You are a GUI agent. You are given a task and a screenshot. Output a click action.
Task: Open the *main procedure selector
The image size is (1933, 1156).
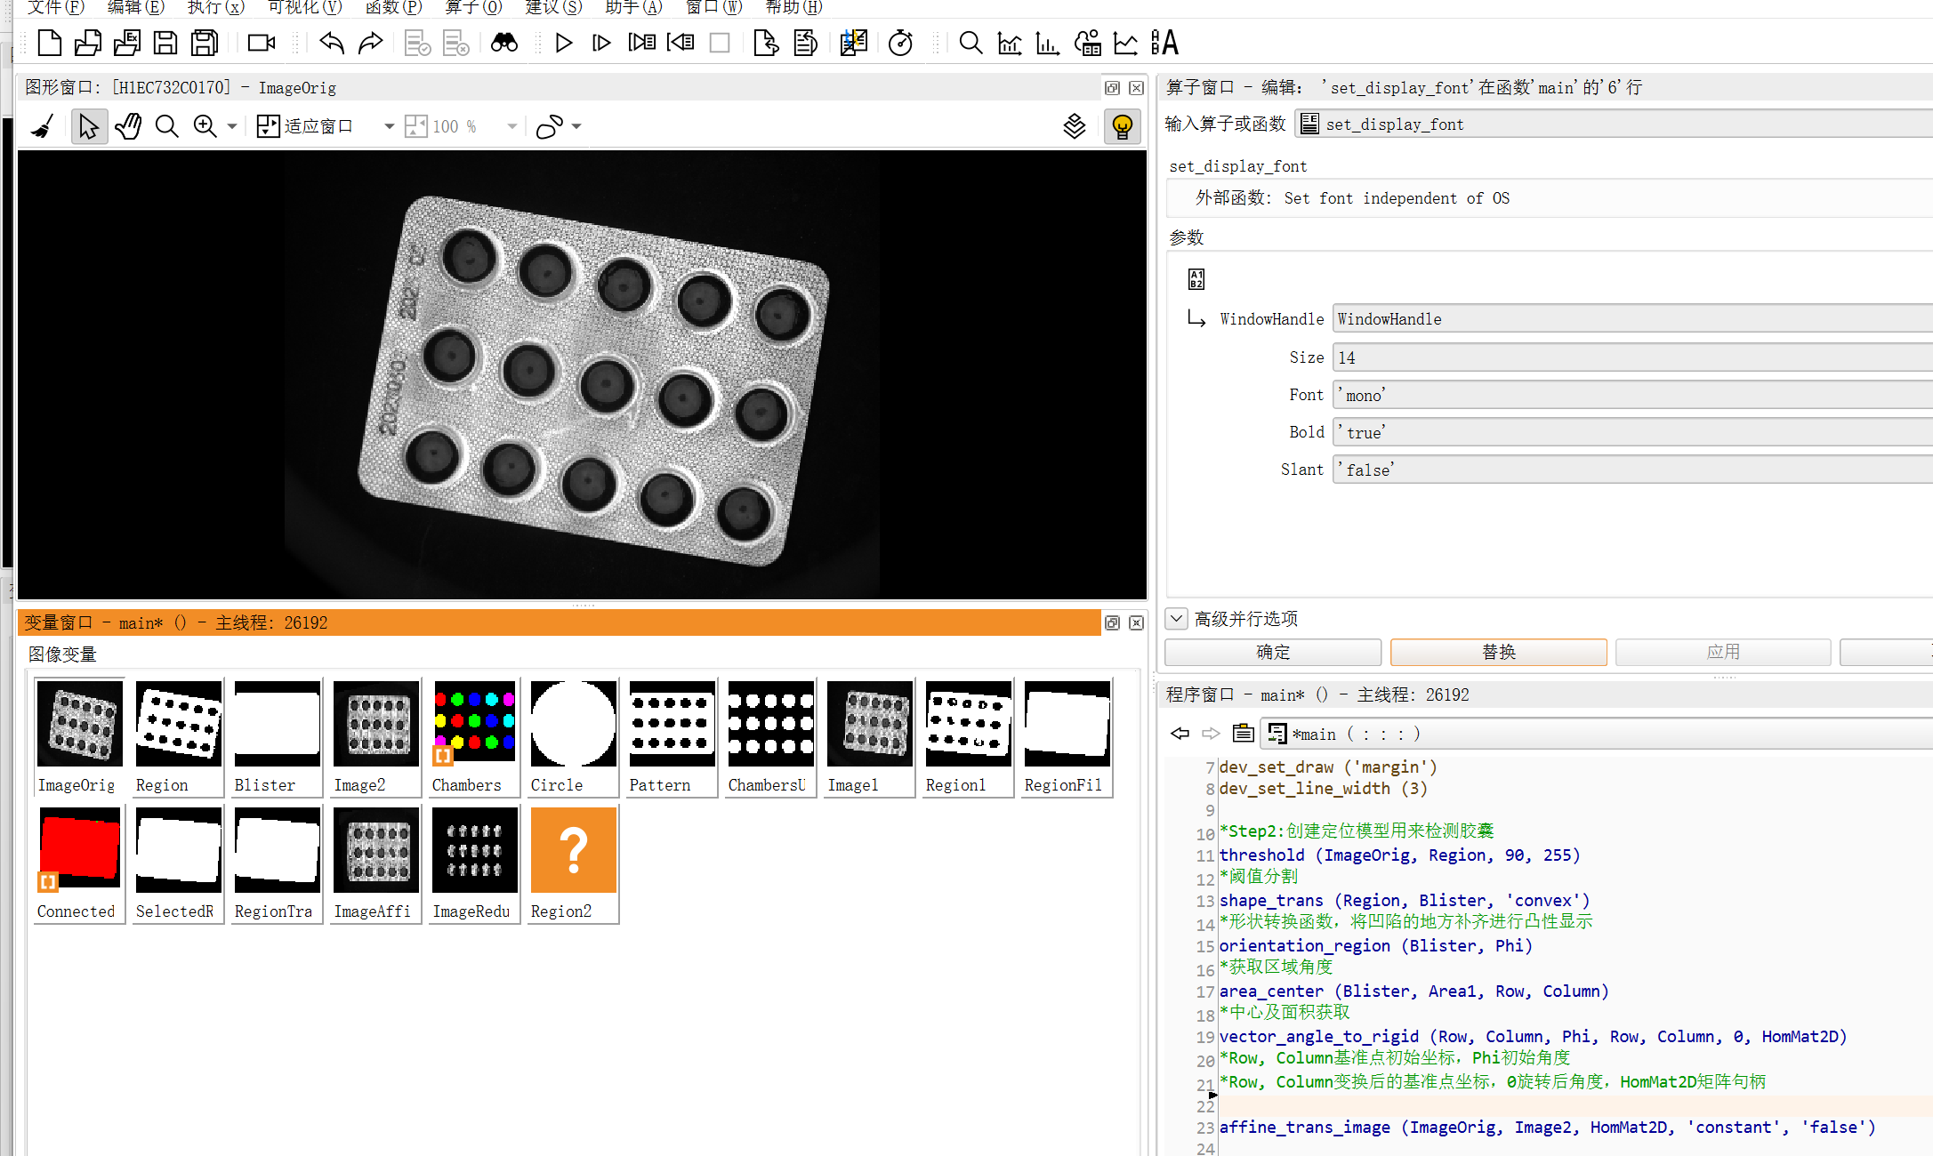[1597, 734]
